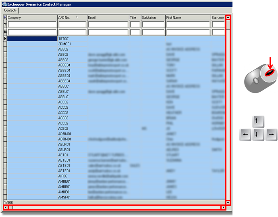Click the 1/666 record counter

pos(8,202)
